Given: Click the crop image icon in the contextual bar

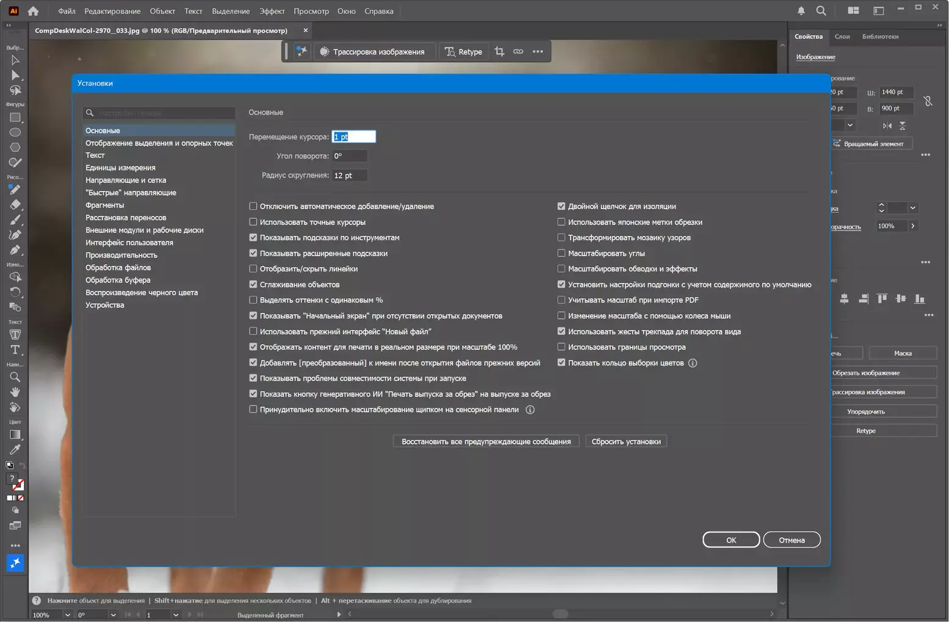Looking at the screenshot, I should click(499, 52).
